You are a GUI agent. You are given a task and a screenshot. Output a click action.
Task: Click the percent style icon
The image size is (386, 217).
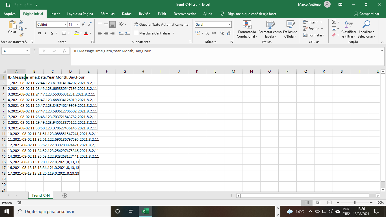pos(207,33)
